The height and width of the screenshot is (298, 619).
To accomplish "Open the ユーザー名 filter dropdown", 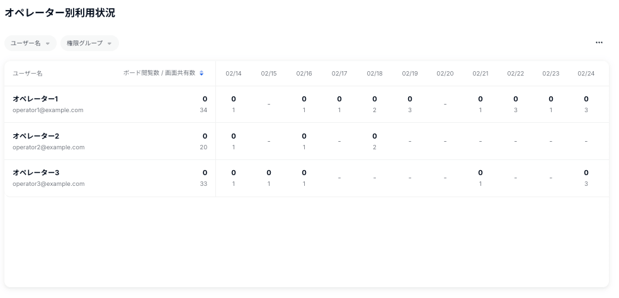I will (30, 43).
